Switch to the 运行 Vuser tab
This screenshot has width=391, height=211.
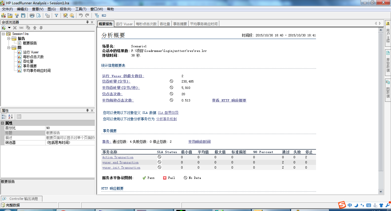point(124,24)
